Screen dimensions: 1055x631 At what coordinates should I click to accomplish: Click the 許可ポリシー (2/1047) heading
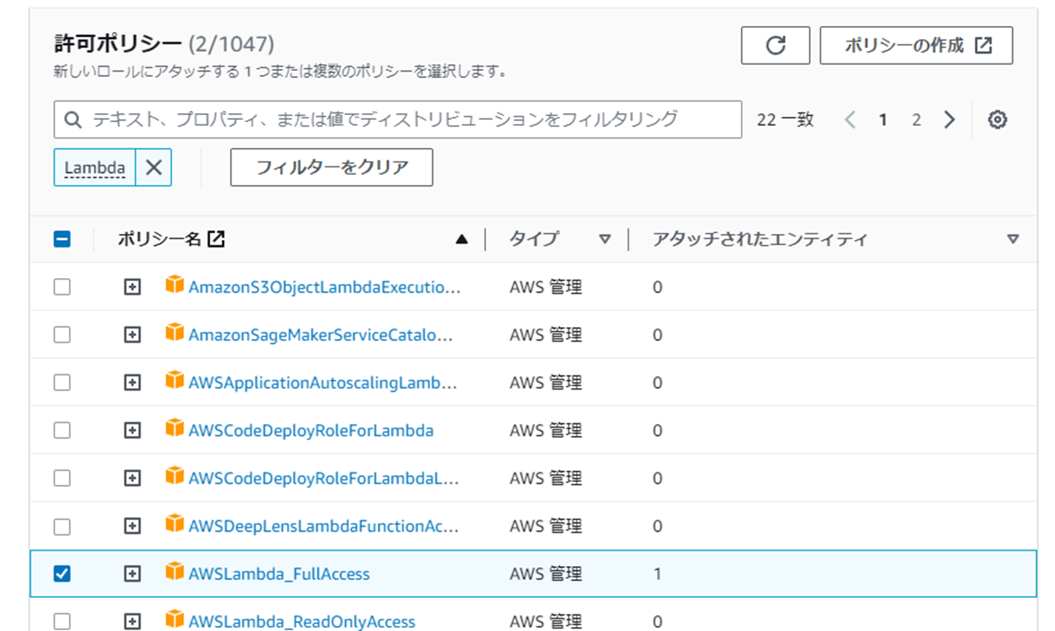[x=164, y=42]
